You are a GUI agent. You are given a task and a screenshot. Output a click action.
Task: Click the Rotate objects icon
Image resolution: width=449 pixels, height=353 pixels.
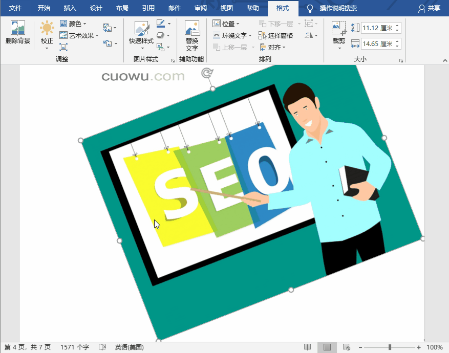(309, 35)
